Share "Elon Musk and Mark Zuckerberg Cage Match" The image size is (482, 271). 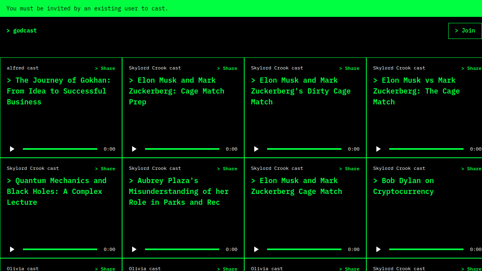pos(349,169)
